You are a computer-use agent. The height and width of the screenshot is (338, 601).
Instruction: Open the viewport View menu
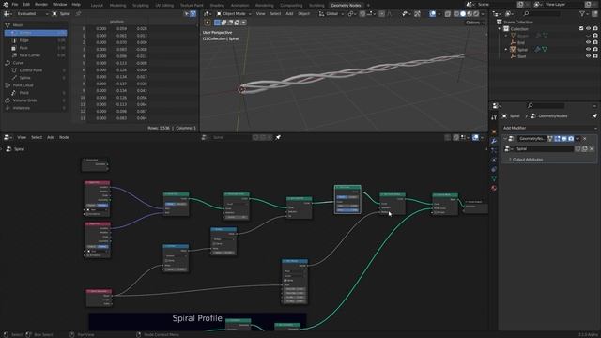pos(261,14)
